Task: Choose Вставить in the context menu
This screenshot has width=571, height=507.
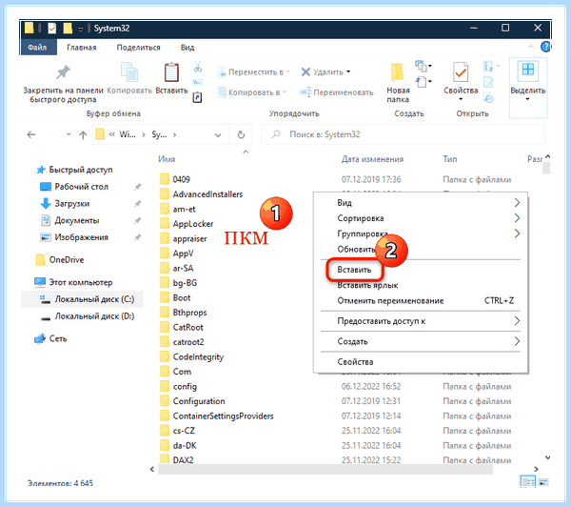Action: click(x=354, y=270)
